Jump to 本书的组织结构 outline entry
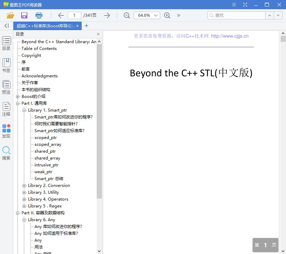 click(36, 90)
